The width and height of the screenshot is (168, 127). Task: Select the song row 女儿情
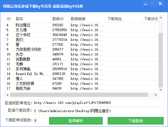82,30
